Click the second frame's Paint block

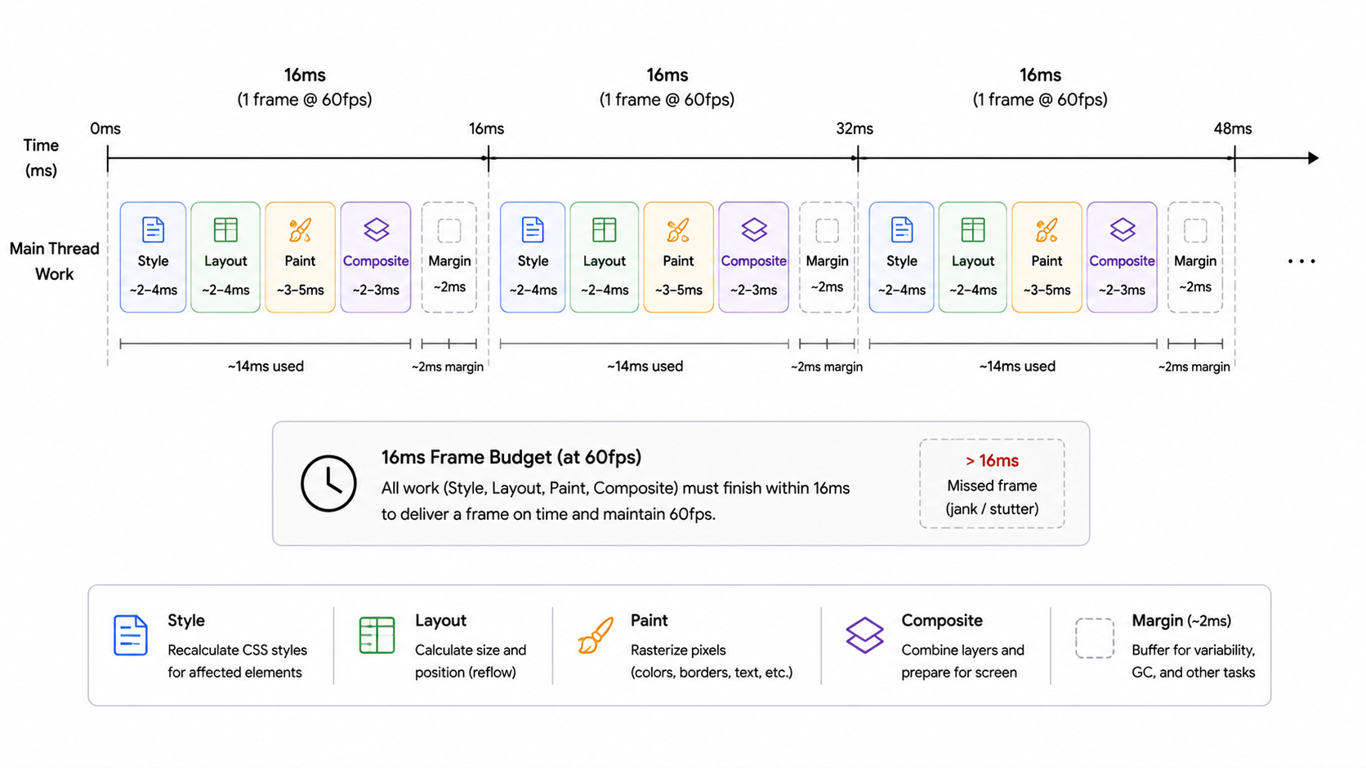678,257
